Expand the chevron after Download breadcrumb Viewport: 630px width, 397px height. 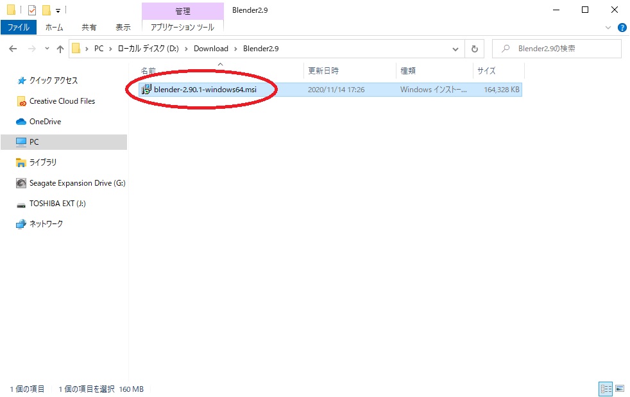(236, 49)
